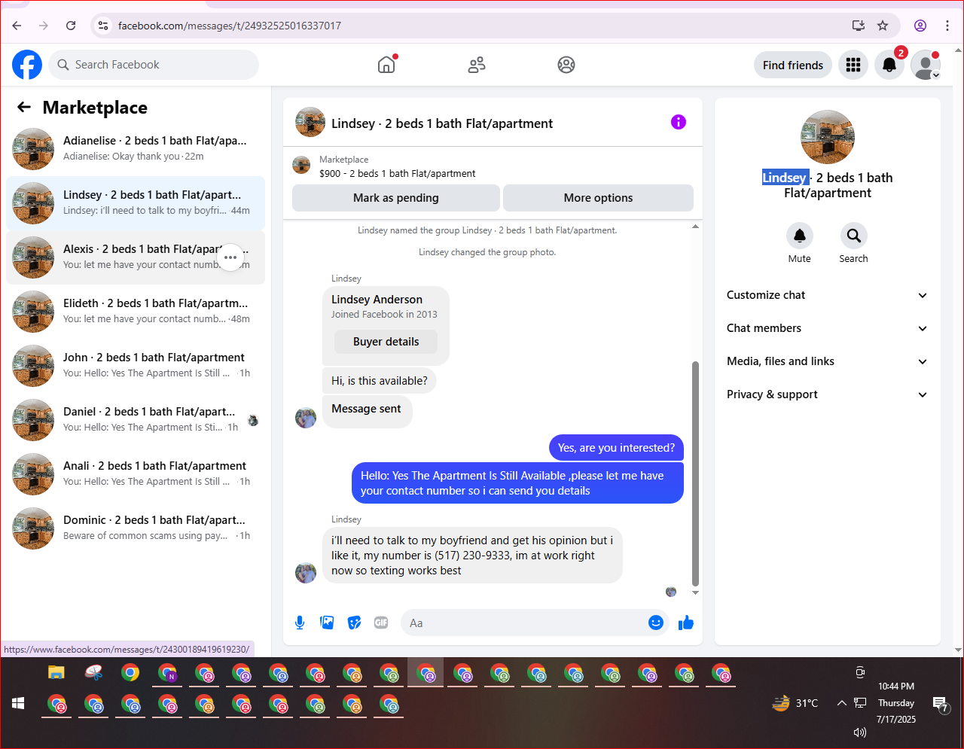964x749 pixels.
Task: Expand Privacy & support section
Action: [x=827, y=394]
